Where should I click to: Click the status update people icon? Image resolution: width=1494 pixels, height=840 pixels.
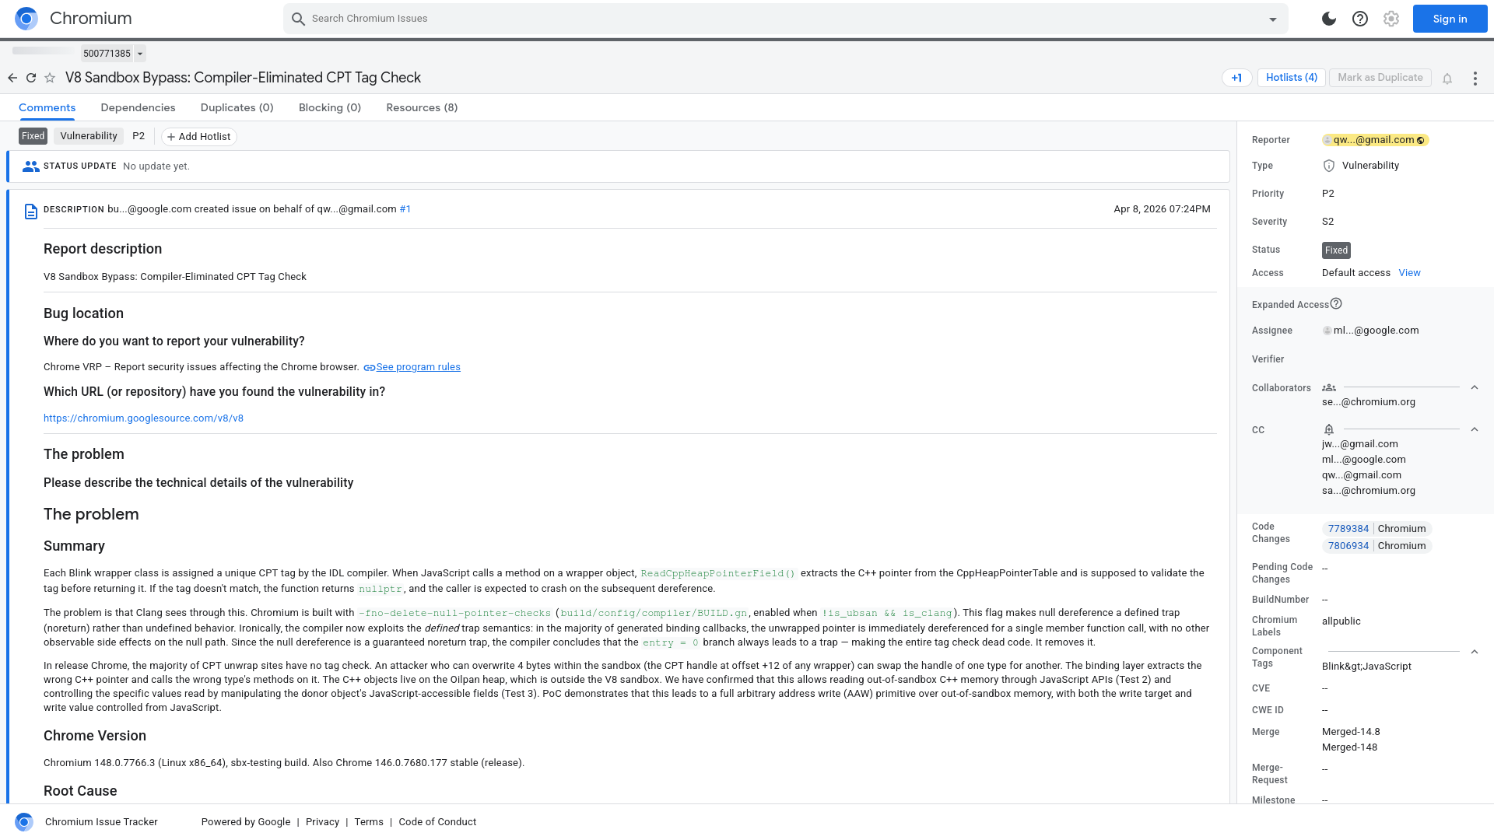[31, 166]
